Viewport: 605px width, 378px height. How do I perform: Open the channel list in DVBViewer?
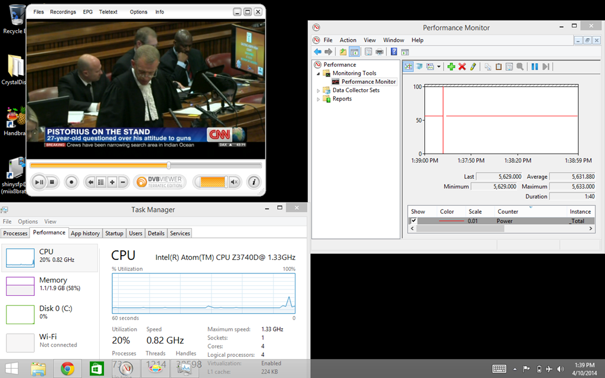(x=100, y=182)
